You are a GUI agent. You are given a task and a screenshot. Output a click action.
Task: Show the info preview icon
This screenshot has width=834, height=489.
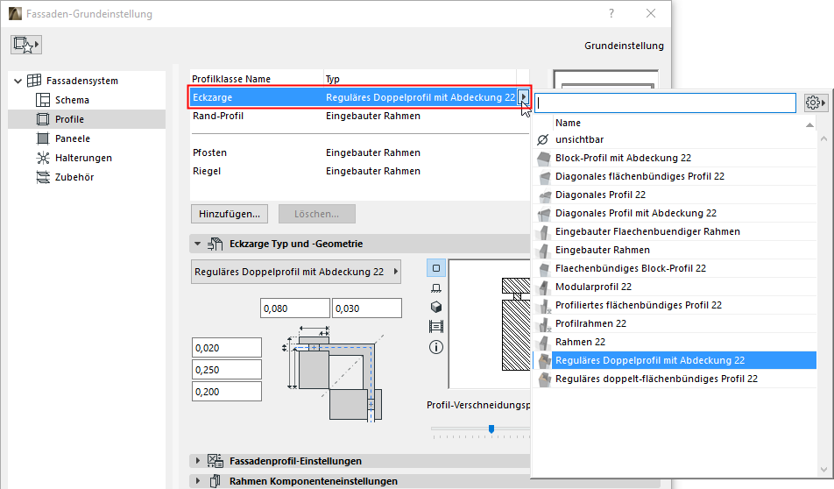(x=436, y=347)
